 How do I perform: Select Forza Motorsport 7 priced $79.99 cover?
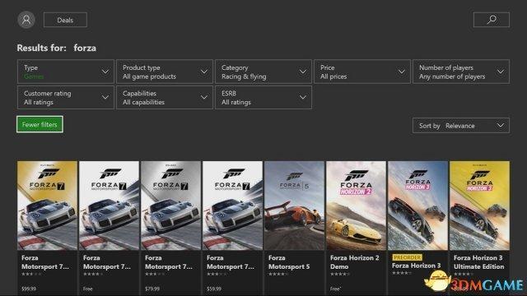pos(170,206)
